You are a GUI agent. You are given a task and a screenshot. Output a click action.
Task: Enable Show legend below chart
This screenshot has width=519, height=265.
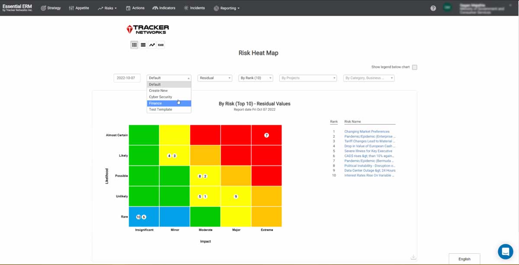(414, 67)
